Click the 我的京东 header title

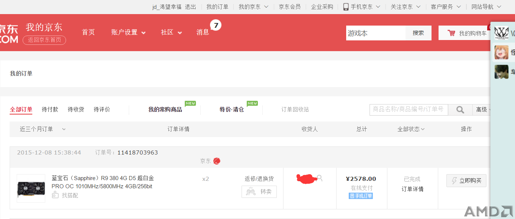point(44,27)
